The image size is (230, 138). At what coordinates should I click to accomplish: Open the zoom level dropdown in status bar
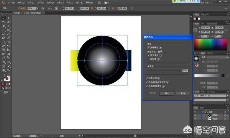(x=21, y=136)
